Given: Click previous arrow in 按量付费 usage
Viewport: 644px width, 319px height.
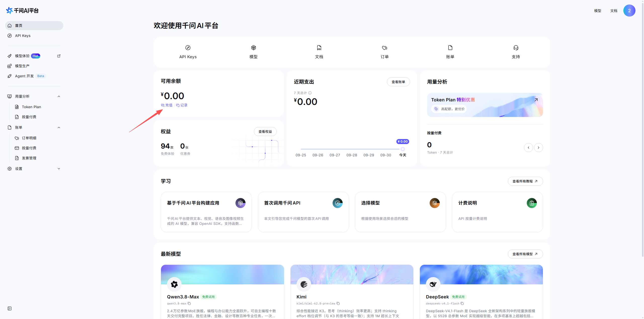Looking at the screenshot, I should (529, 148).
